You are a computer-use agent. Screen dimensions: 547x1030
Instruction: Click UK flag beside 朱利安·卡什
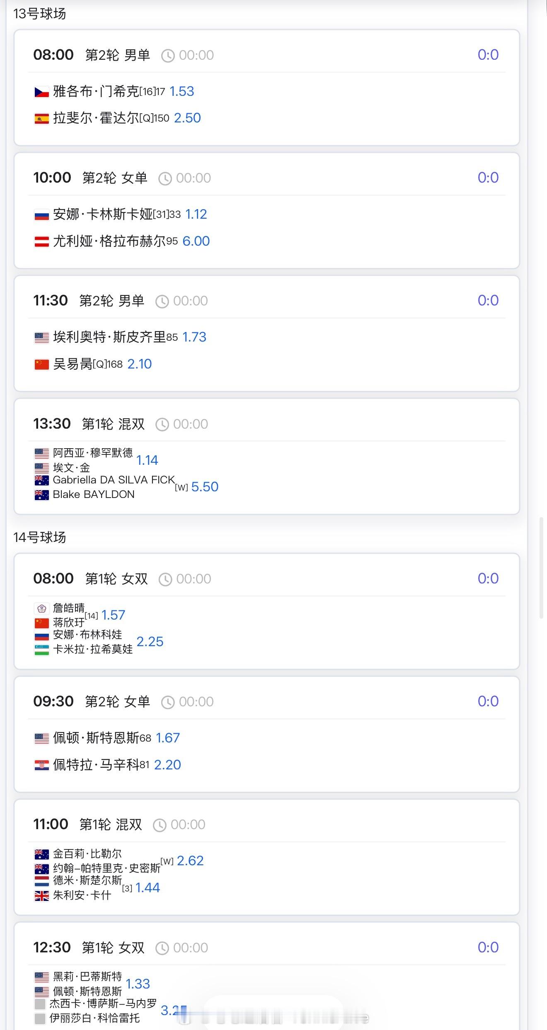[41, 896]
